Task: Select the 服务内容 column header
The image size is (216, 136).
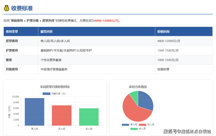Action: [x=46, y=32]
